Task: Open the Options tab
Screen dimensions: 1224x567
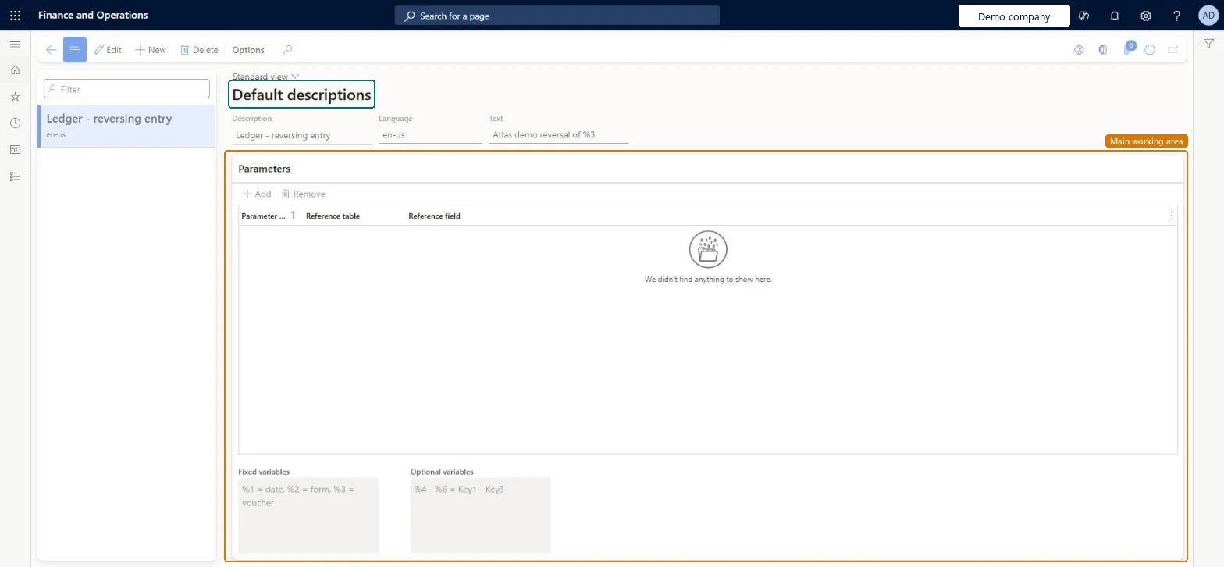Action: [x=248, y=50]
